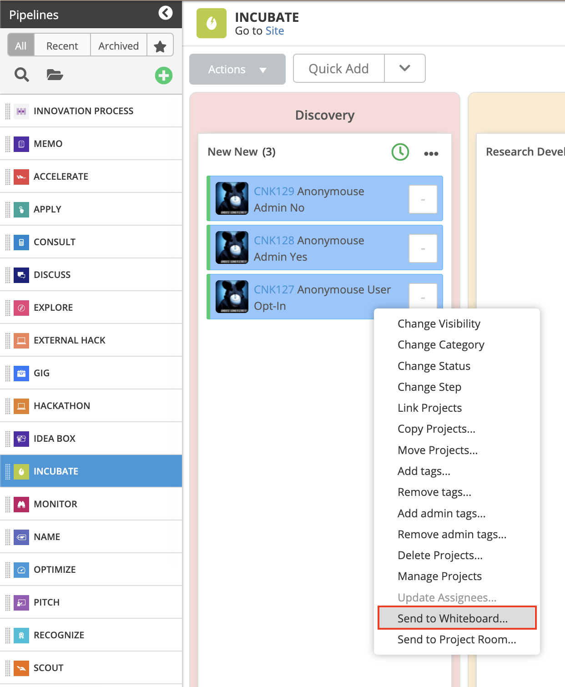Open the CNK128 project link
Viewport: 565px width, 687px height.
(x=274, y=241)
